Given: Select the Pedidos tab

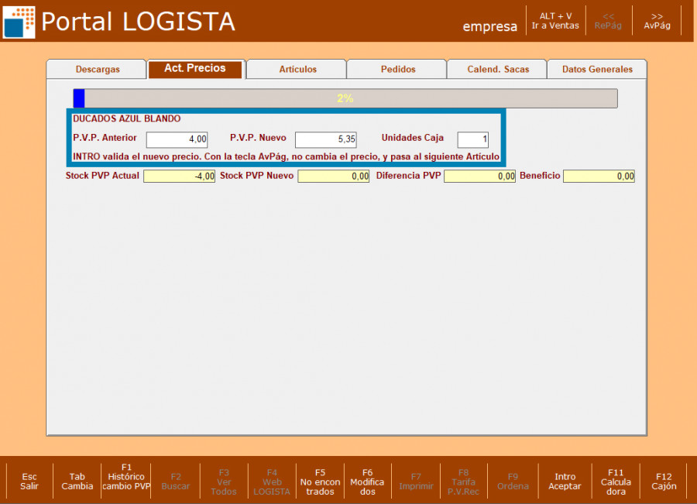Looking at the screenshot, I should [x=397, y=70].
